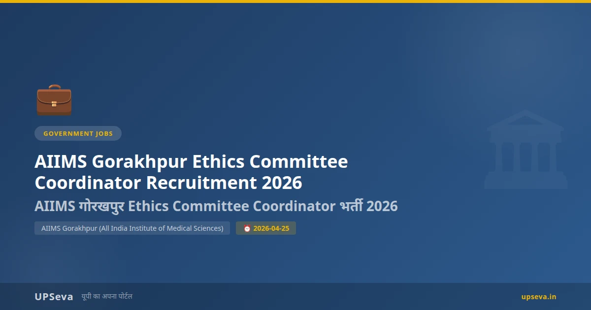Click the briefcase's golden clasp
Screen dimensions: 591x310
tap(54, 104)
